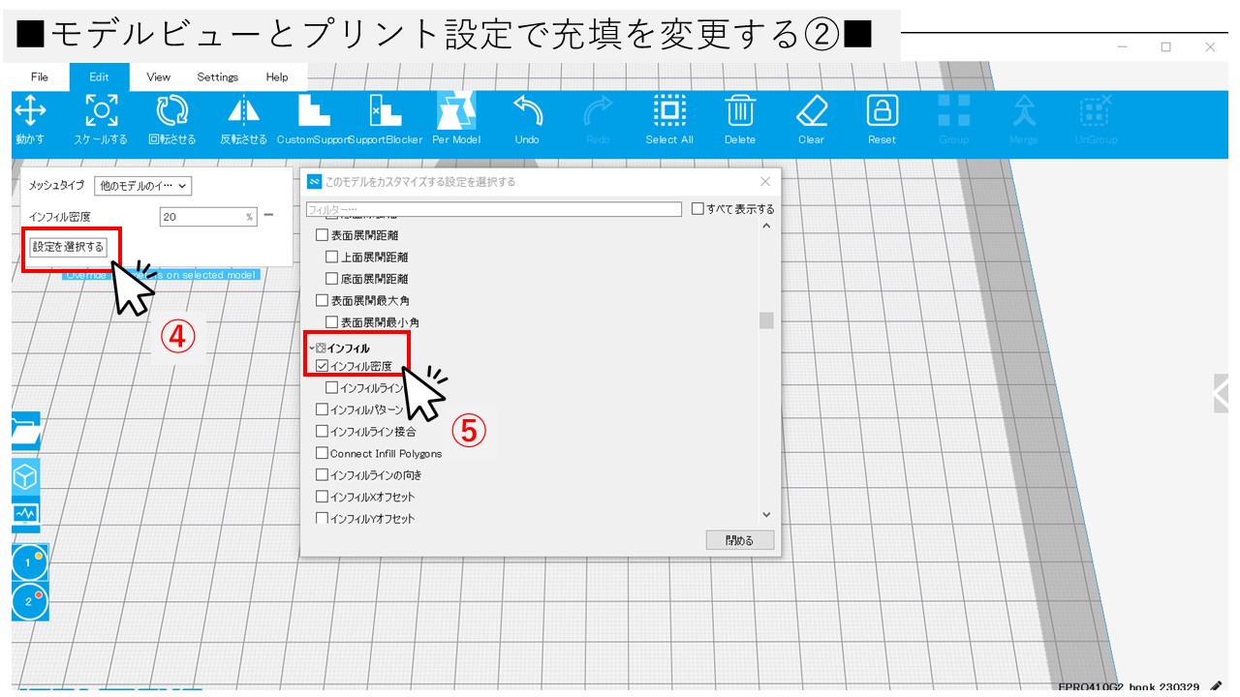Click the Undo arrow icon
This screenshot has height=697, width=1240.
527,110
